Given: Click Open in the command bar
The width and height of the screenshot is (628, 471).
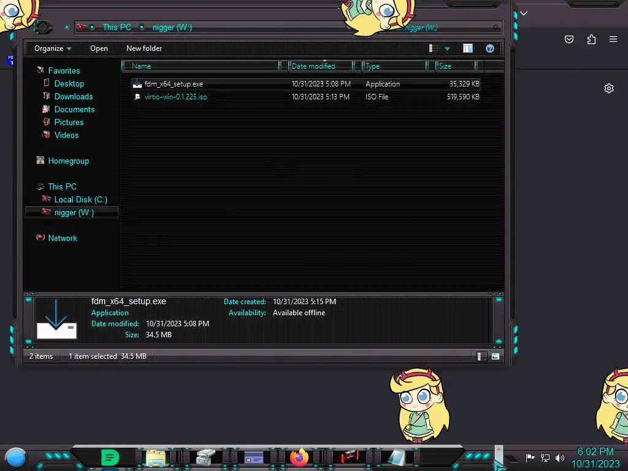Looking at the screenshot, I should point(99,48).
